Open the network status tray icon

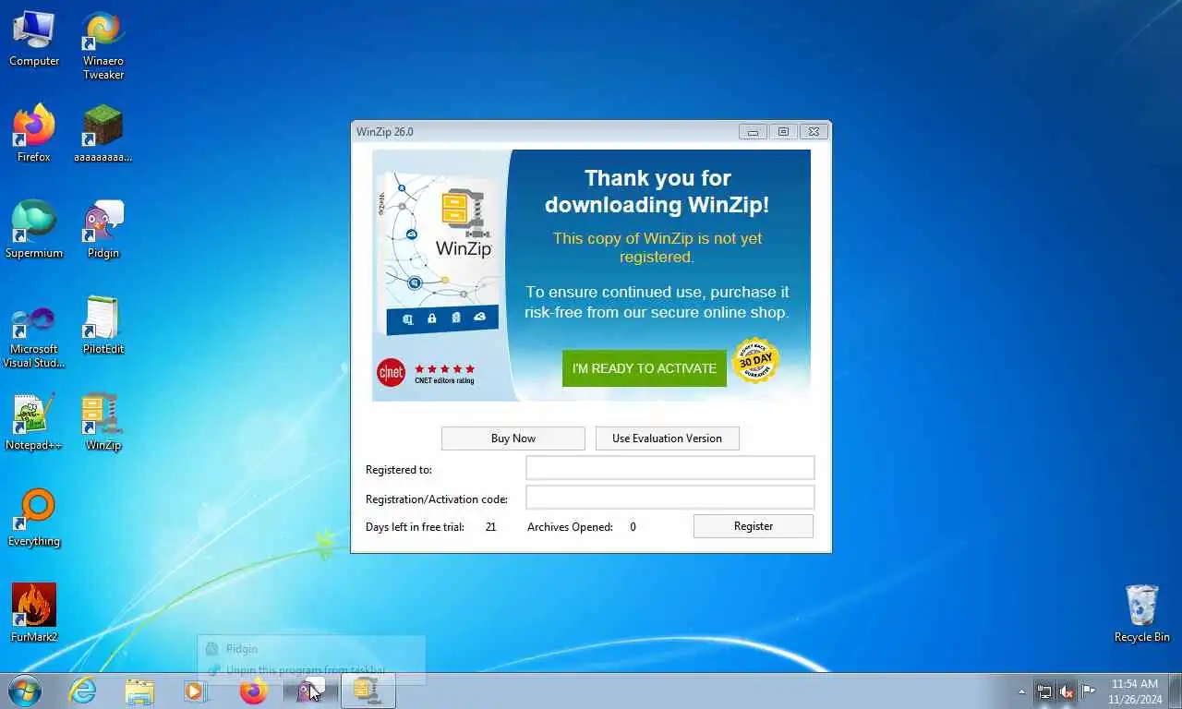click(1044, 691)
